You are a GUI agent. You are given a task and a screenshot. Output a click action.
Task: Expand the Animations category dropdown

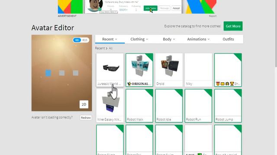click(x=198, y=39)
